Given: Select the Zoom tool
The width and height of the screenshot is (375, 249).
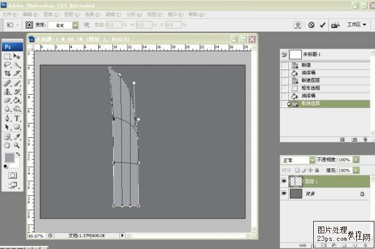Looking at the screenshot, I should 17,145.
